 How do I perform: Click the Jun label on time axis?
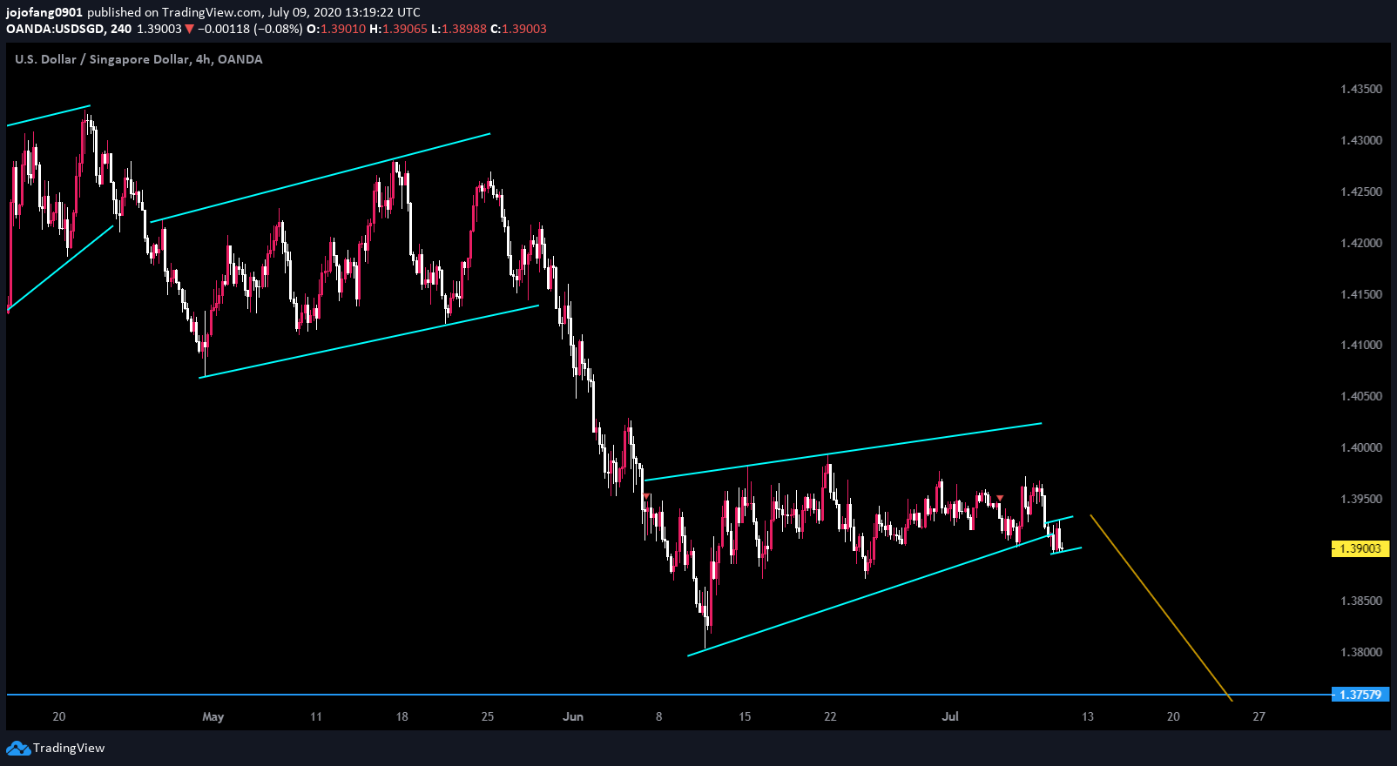tap(573, 716)
